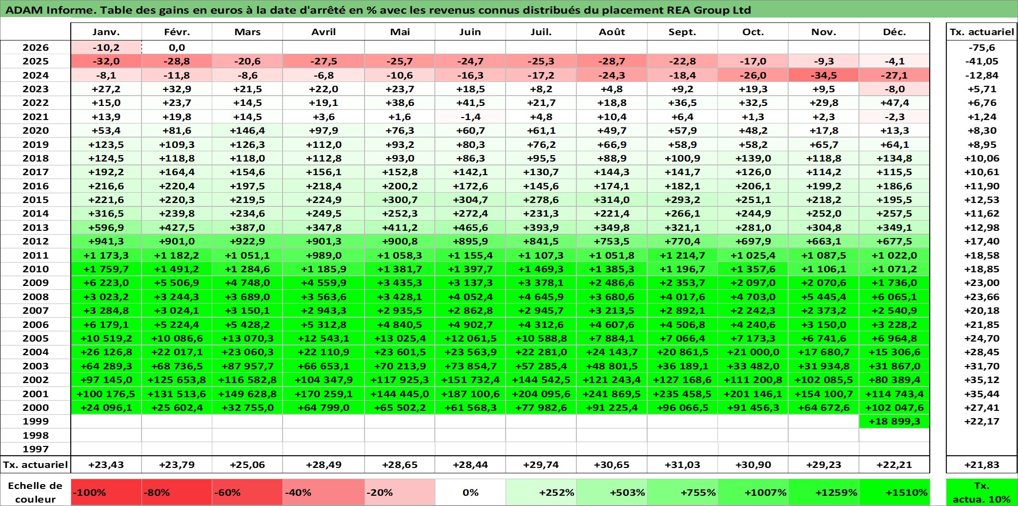Click the 2025 January value "-32,0"

pos(106,61)
